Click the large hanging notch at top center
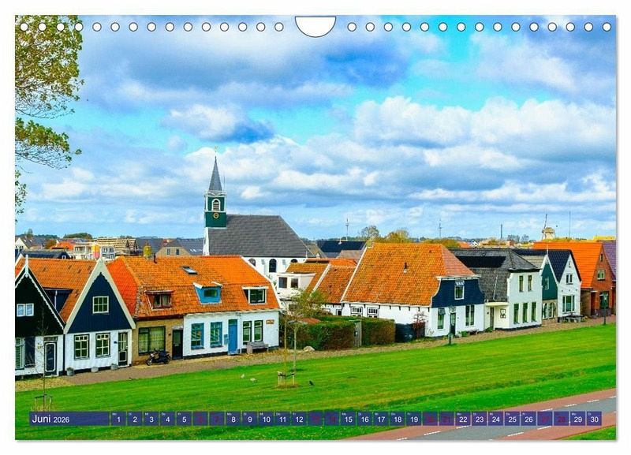Screen dimensions: 631x455 click(x=315, y=26)
